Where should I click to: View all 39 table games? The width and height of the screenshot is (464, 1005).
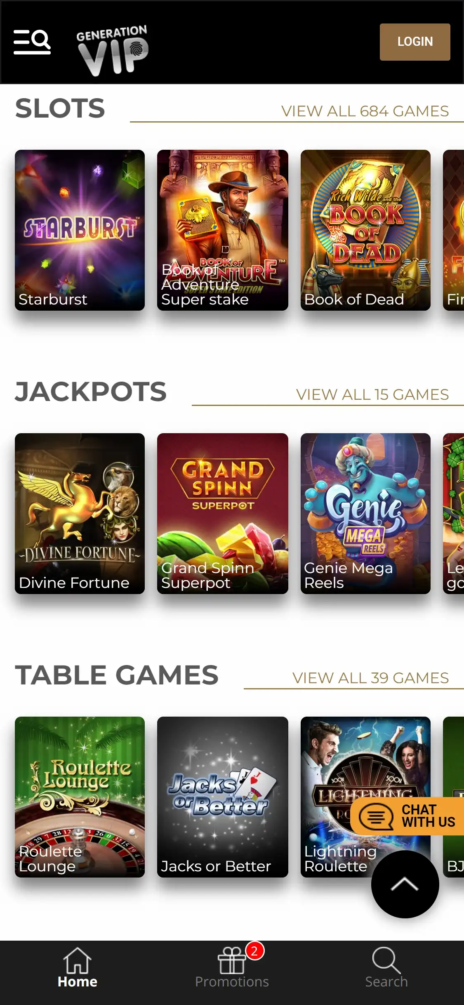click(x=370, y=678)
